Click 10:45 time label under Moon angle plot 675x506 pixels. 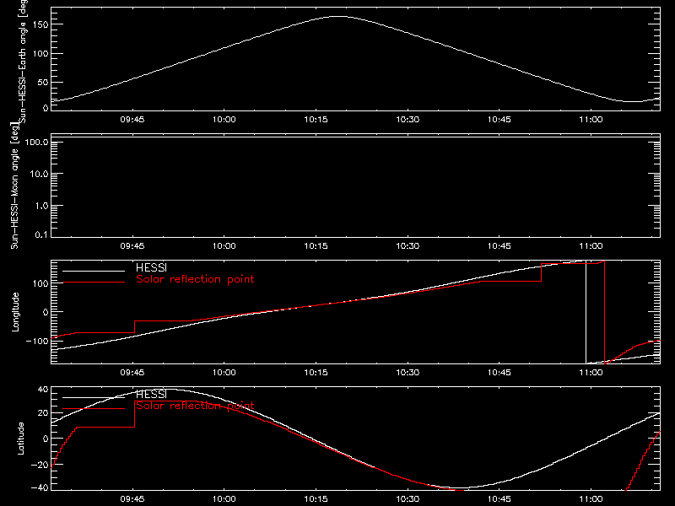tap(499, 245)
